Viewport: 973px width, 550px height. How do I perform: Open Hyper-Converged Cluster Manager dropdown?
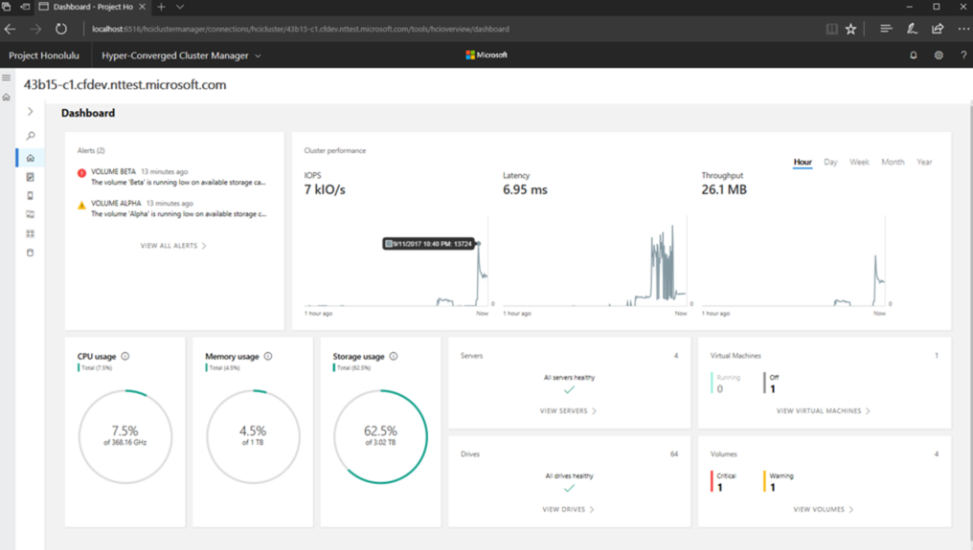tap(181, 55)
